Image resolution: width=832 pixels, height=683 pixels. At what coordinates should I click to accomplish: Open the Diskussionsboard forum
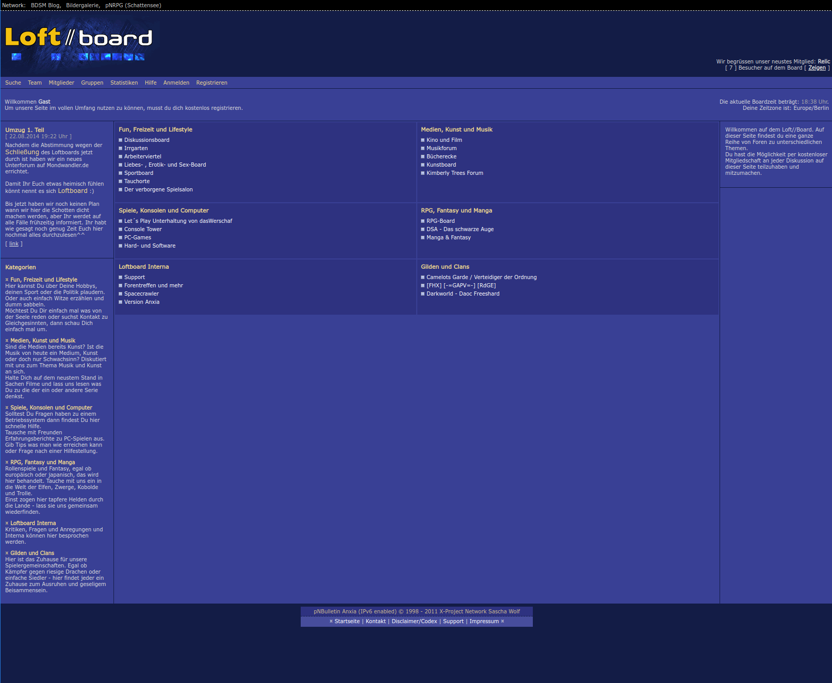[x=146, y=140]
